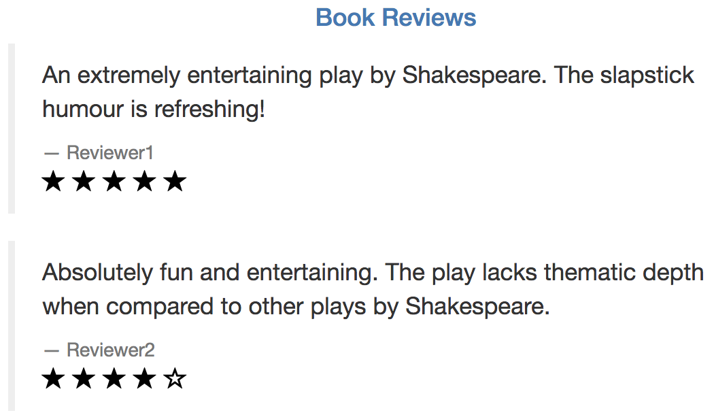Click second star in Reviewer1's rating

[x=84, y=181]
